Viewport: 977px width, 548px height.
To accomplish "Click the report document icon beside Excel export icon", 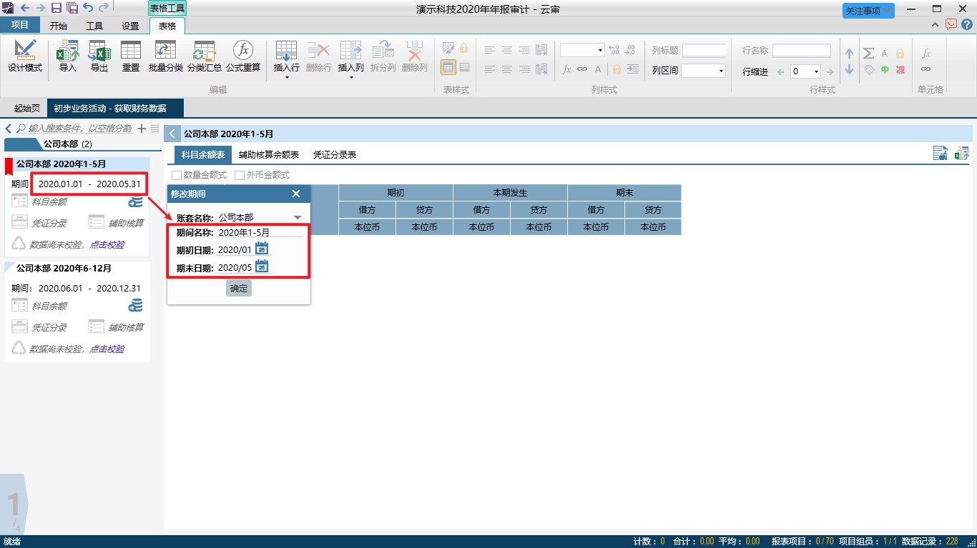I will click(x=941, y=153).
